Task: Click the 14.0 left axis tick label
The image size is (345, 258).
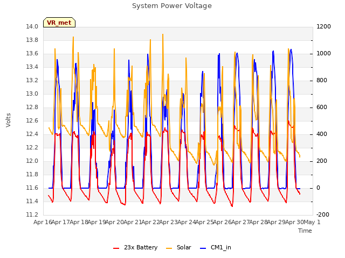Action: tap(32, 26)
